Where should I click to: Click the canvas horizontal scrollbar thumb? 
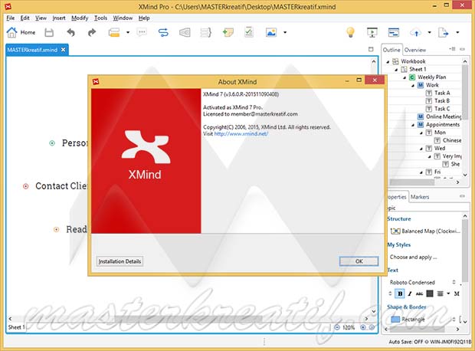coord(188,319)
